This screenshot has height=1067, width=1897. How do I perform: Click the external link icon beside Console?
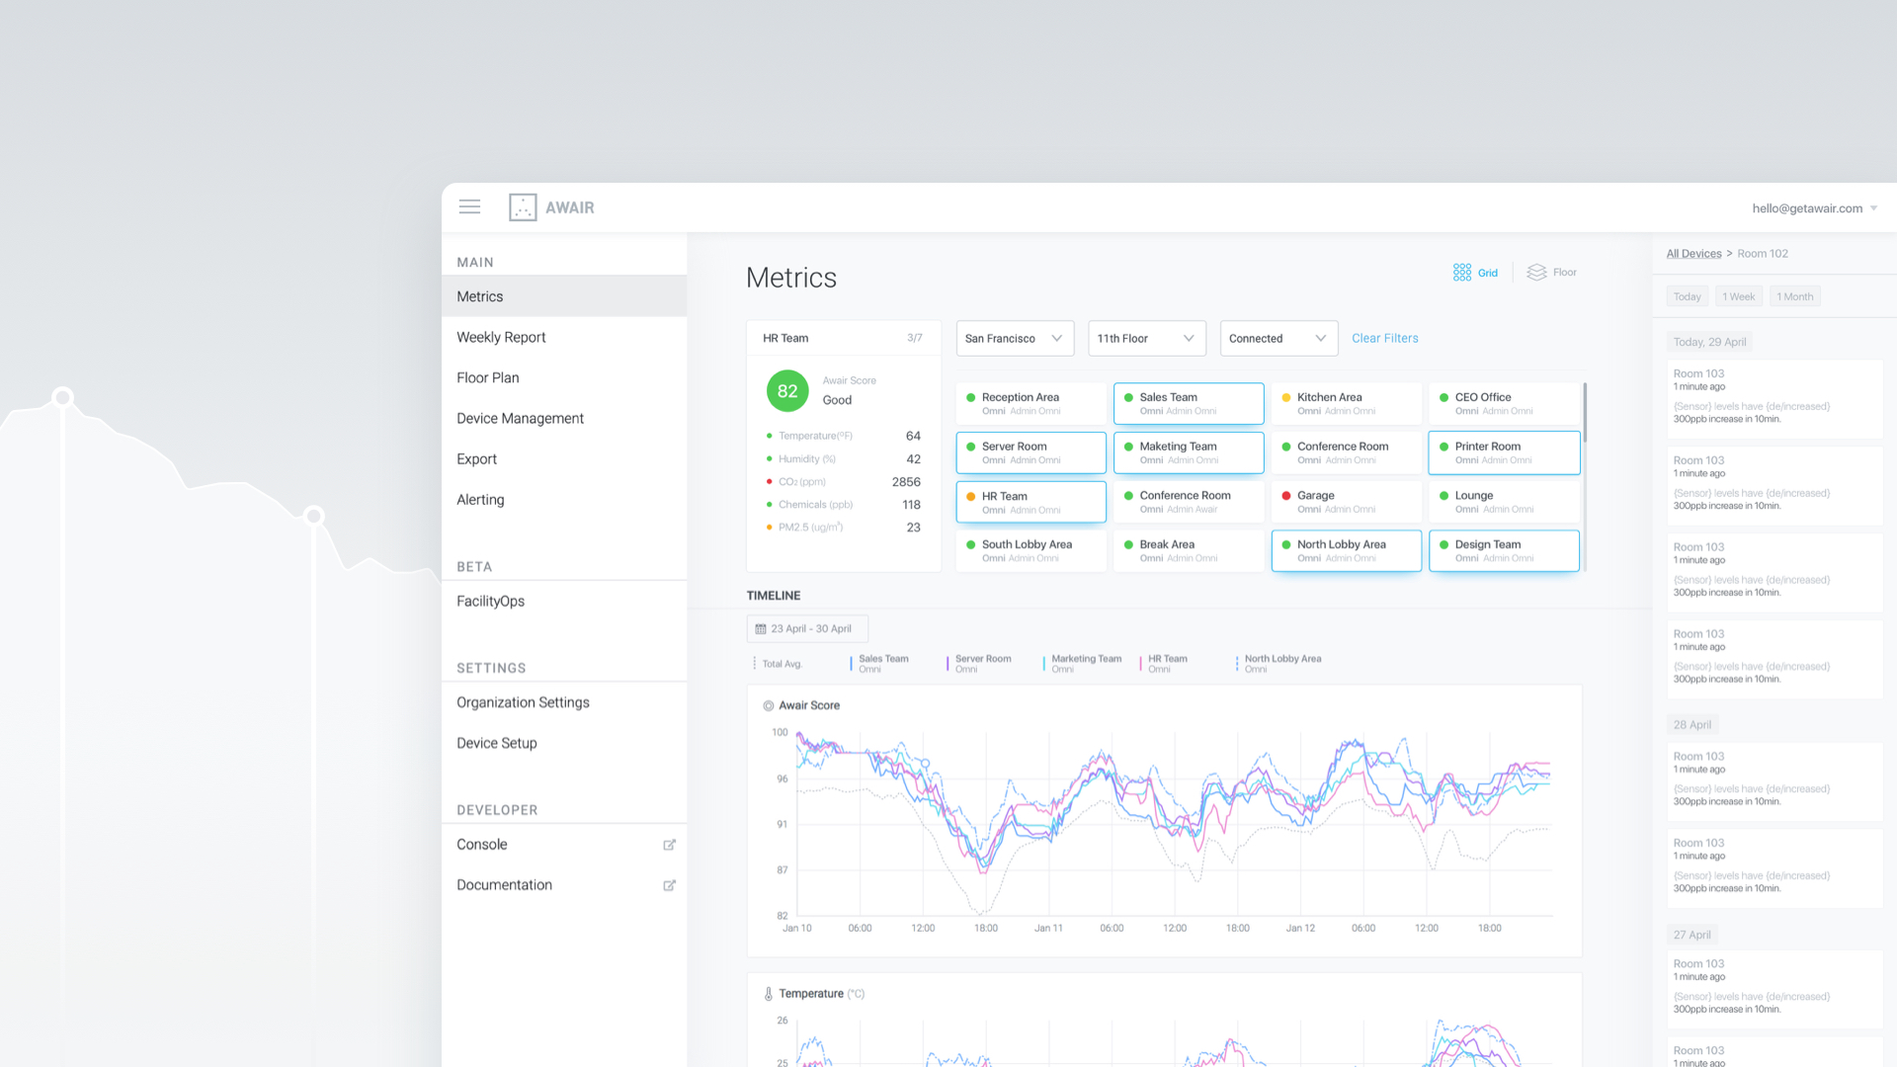pyautogui.click(x=670, y=845)
